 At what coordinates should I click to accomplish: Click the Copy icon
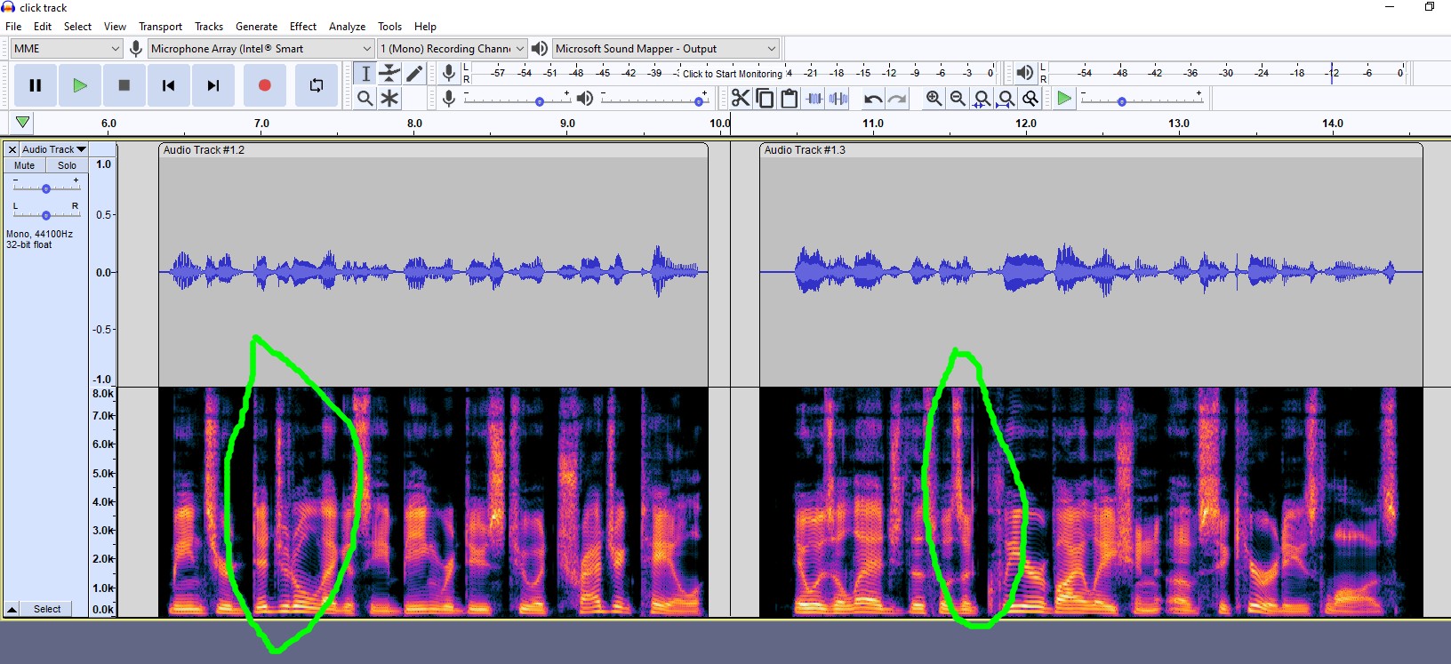[x=765, y=98]
